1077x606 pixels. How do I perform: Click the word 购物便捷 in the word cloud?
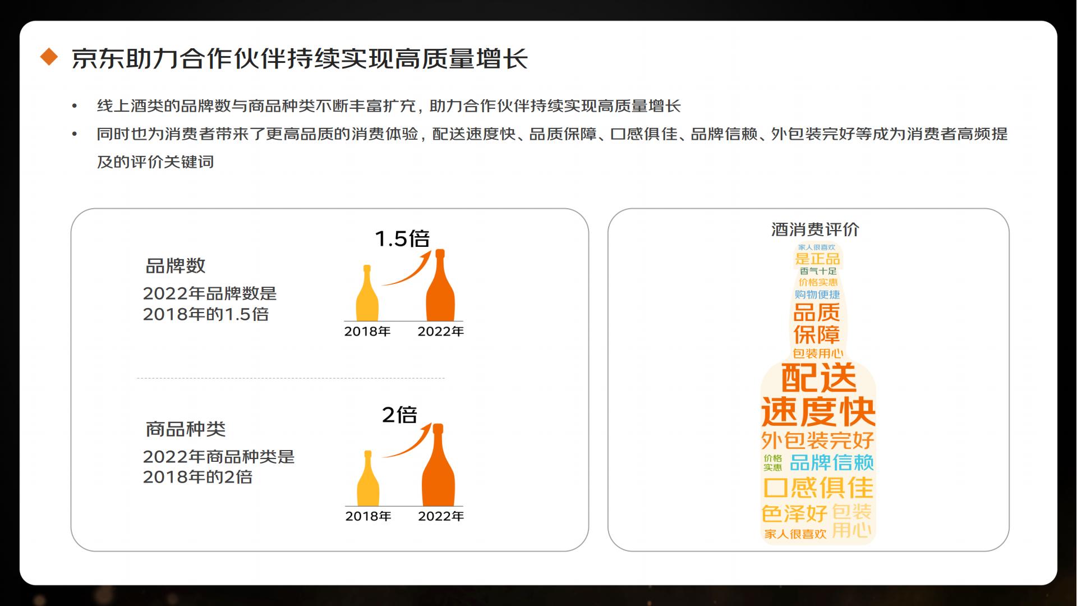(x=817, y=295)
